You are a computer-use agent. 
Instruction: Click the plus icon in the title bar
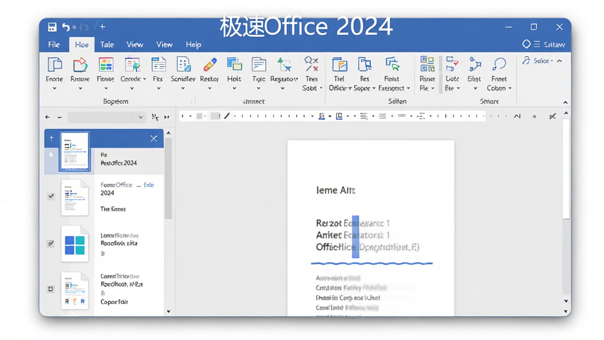coord(103,27)
